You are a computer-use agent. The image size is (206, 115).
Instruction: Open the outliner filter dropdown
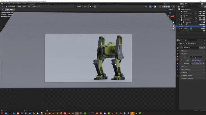point(201,7)
